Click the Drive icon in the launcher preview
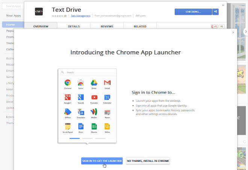This screenshot has width=248, height=170. (x=94, y=83)
